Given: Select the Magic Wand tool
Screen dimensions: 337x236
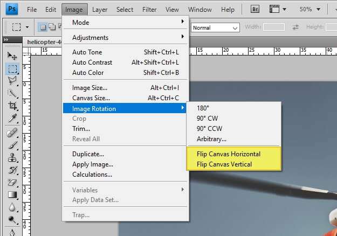Looking at the screenshot, I should (12, 93).
